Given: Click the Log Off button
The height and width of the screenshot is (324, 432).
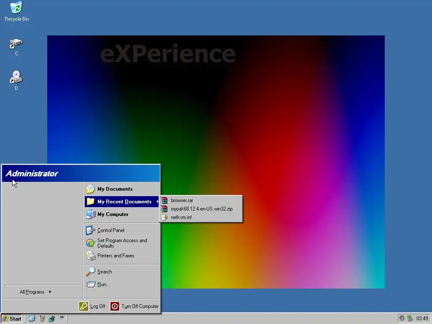Looking at the screenshot, I should point(92,306).
